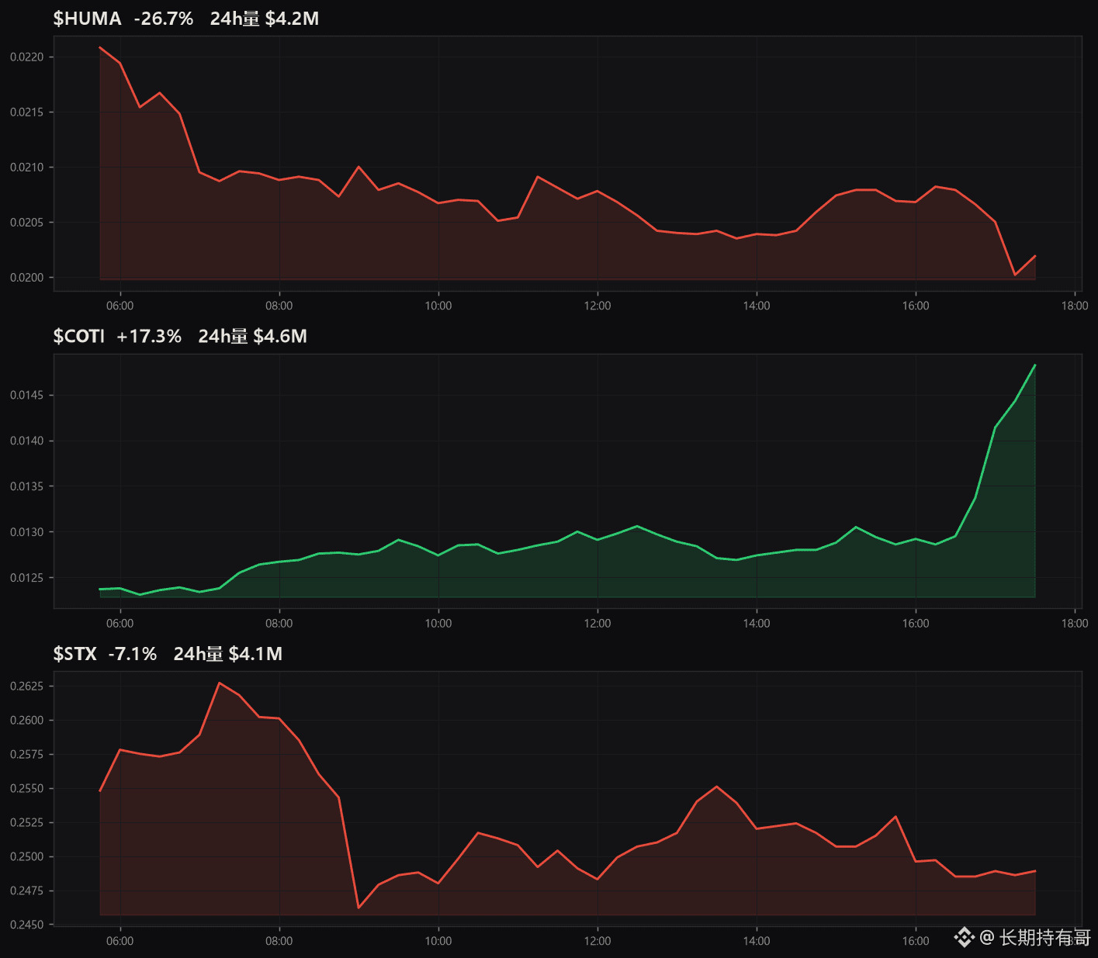This screenshot has width=1098, height=958.
Task: Click the 0.0135 price axis label
Action: coord(27,487)
